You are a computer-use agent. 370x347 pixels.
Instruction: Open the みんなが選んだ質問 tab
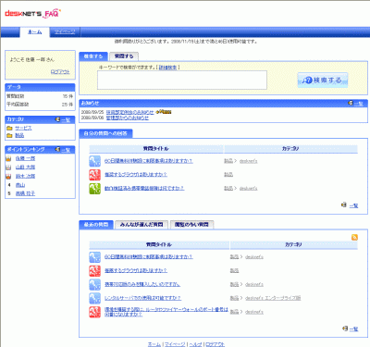click(142, 225)
